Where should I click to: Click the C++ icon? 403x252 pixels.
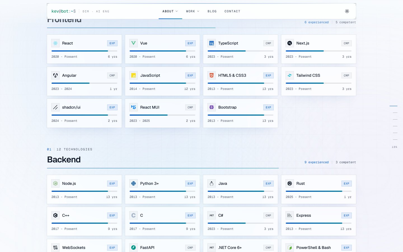(55, 215)
